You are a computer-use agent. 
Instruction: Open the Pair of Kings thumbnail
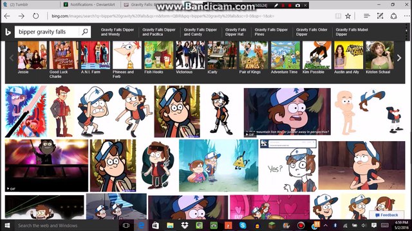click(254, 55)
